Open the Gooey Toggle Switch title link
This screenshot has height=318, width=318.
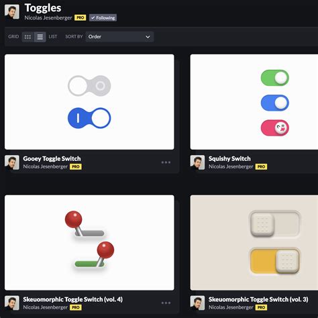point(52,158)
